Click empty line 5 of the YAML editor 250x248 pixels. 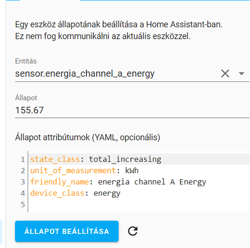(x=139, y=204)
